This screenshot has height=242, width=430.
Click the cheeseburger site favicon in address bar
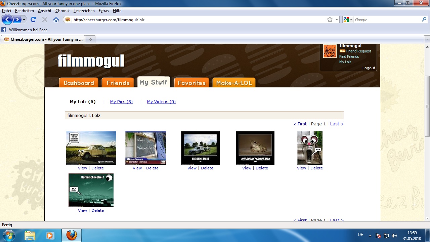[68, 19]
